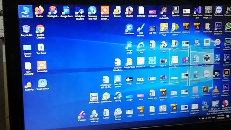Open Adobe Encore shortcut
This screenshot has height=130, width=231.
(227, 60)
